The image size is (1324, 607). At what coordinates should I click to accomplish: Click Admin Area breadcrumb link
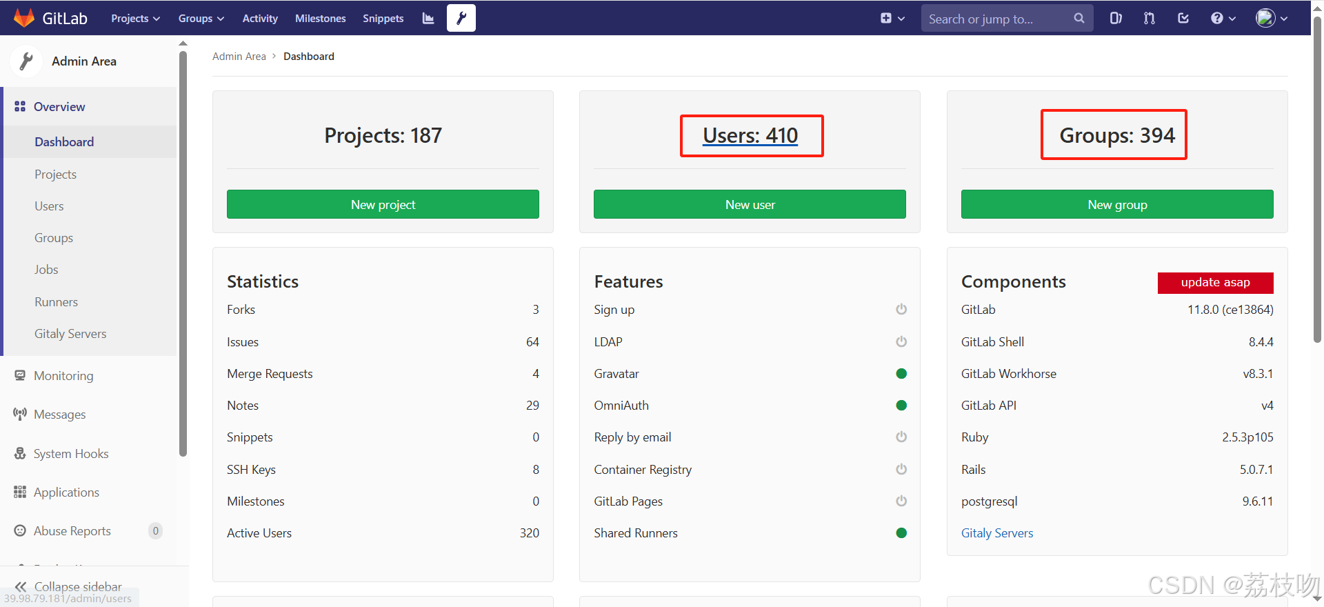coord(239,57)
